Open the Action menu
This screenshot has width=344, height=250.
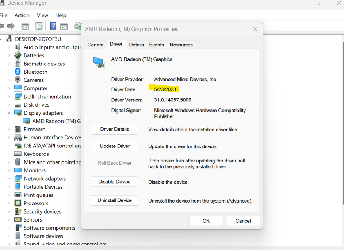coord(22,15)
